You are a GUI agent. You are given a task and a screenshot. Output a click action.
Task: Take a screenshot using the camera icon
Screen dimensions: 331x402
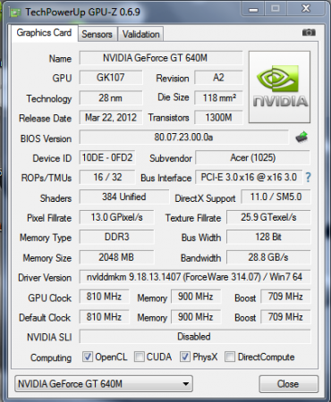(x=309, y=32)
